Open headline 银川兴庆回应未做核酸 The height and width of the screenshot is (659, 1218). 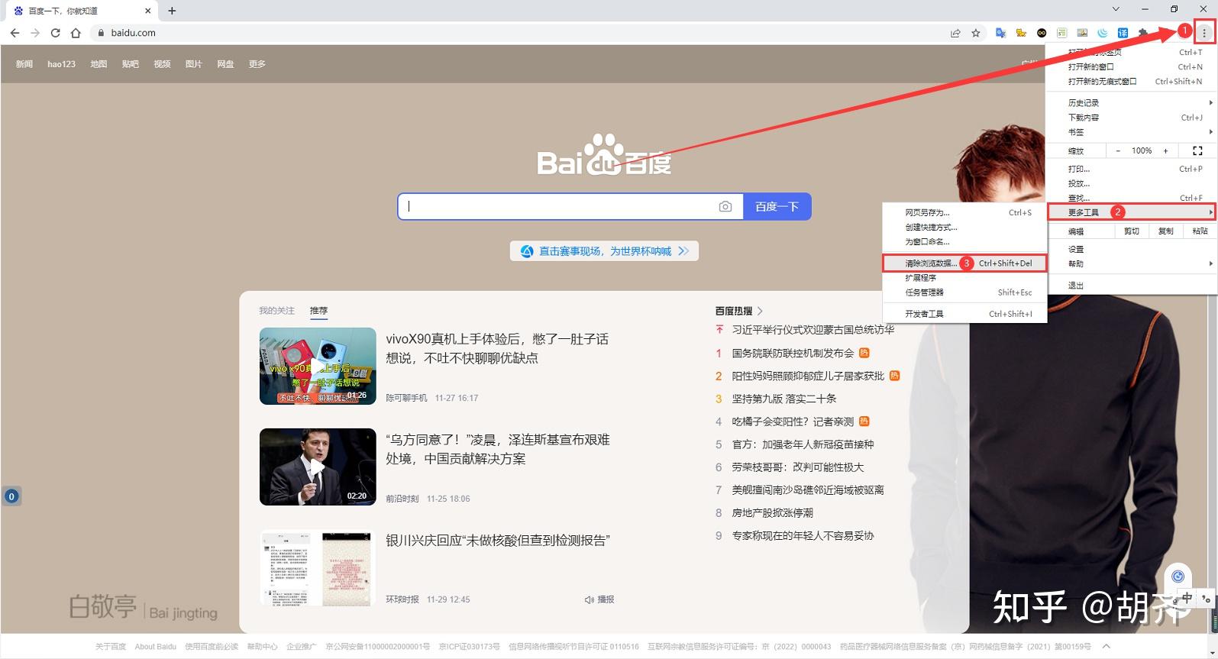(498, 541)
